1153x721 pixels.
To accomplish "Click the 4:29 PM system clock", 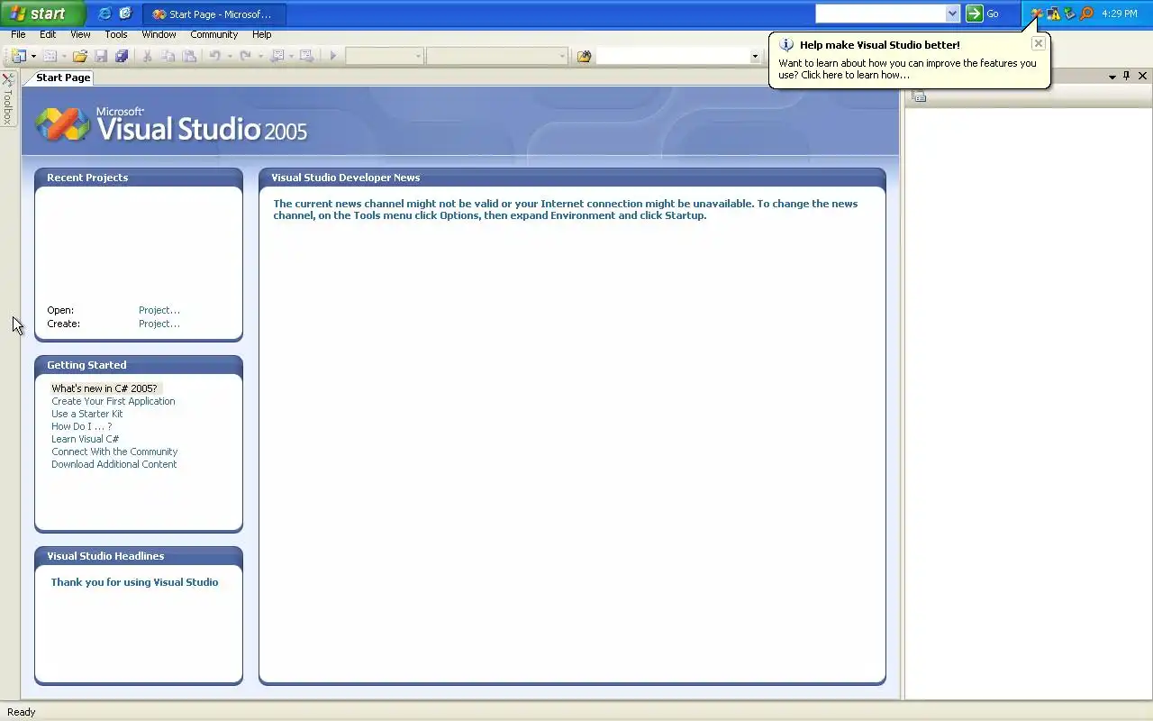I will coord(1119,14).
